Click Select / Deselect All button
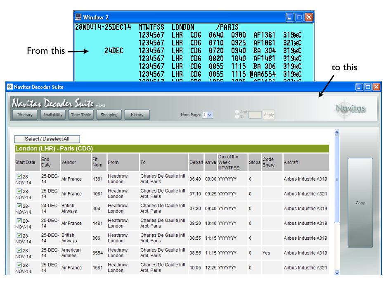The width and height of the screenshot is (388, 281). coord(47,139)
